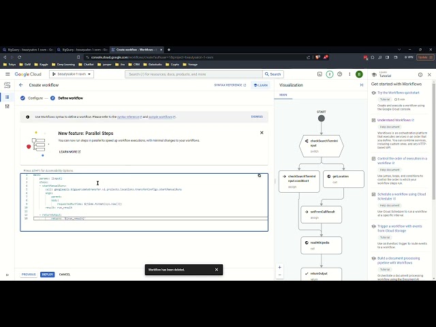Open Try the Workflows quickstart tutorial

(398, 93)
